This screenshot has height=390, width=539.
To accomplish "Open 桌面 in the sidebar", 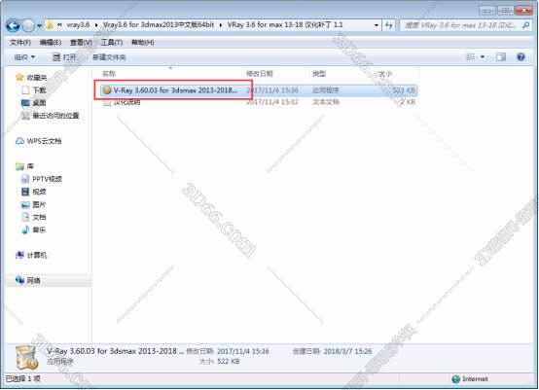I will click(x=39, y=103).
